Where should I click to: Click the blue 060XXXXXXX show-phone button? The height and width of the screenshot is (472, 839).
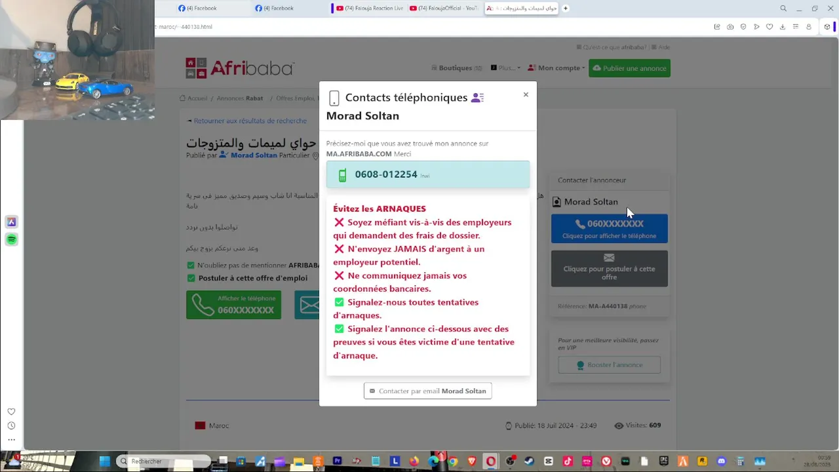click(x=610, y=228)
